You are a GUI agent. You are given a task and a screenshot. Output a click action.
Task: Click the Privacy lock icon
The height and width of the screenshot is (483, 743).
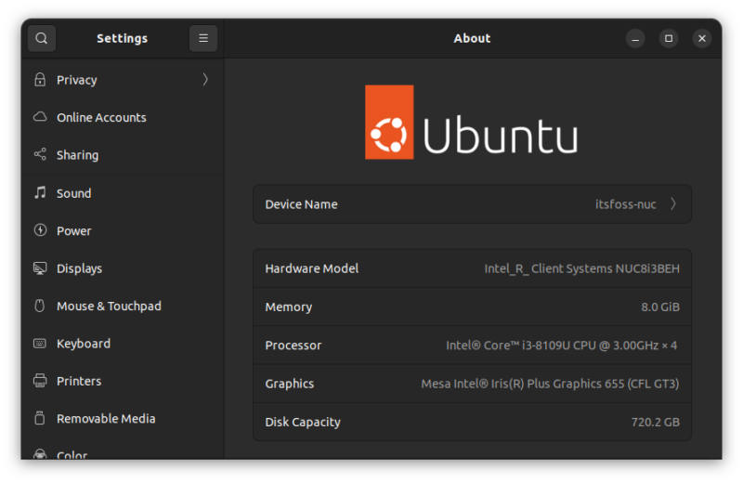(40, 80)
